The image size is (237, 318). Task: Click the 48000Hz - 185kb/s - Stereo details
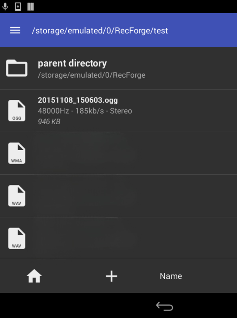point(85,111)
